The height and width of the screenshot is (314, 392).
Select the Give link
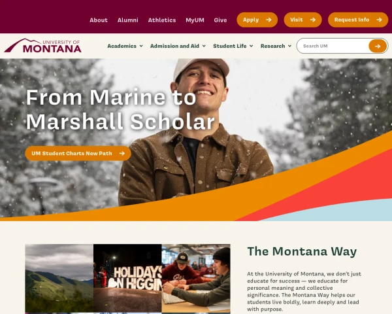220,20
